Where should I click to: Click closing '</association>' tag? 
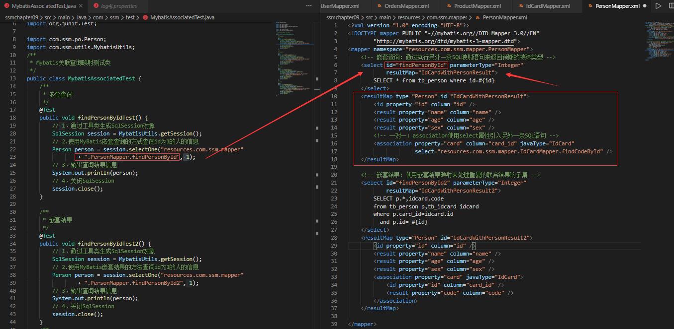click(396, 301)
